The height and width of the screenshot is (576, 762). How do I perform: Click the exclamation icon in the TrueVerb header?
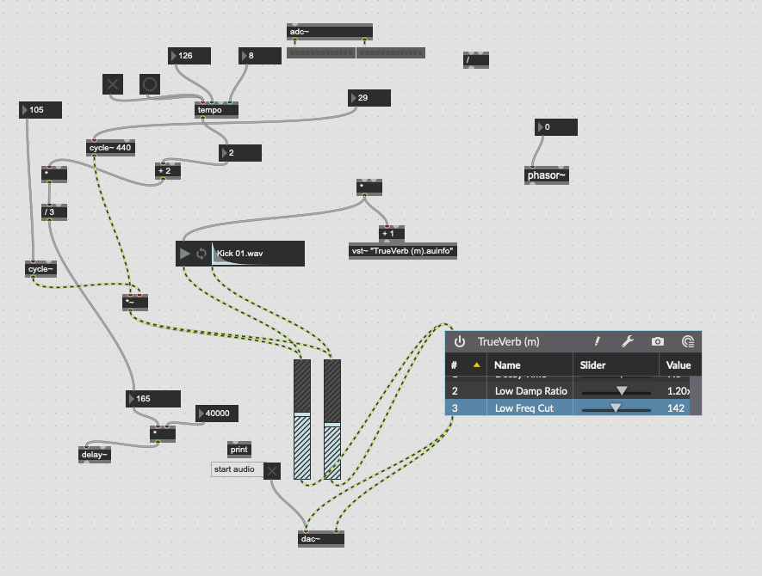click(x=598, y=341)
